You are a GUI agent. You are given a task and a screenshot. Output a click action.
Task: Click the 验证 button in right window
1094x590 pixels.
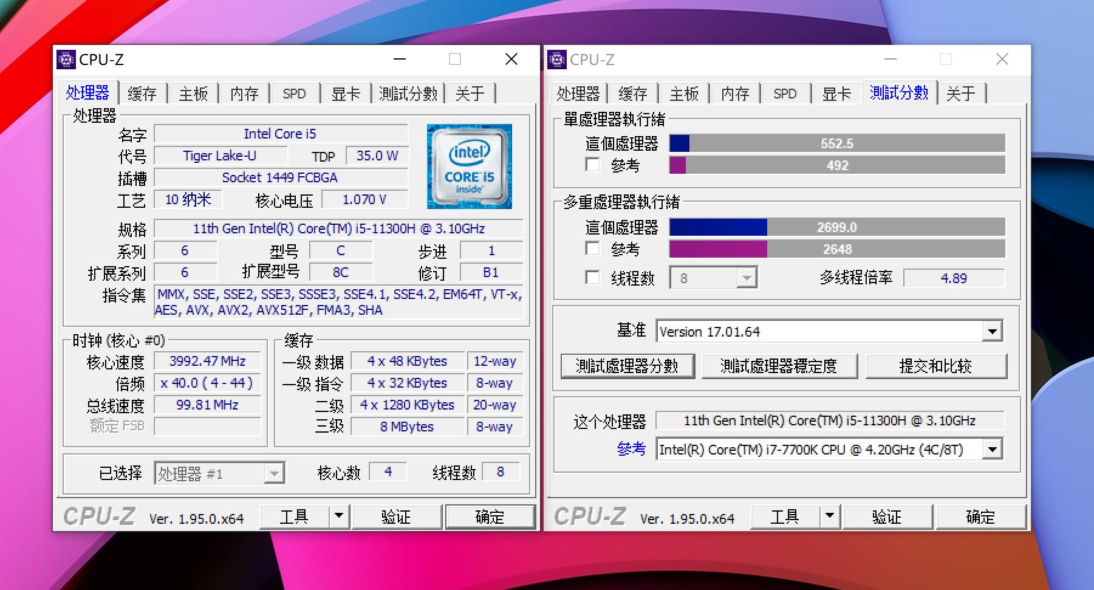(x=887, y=516)
